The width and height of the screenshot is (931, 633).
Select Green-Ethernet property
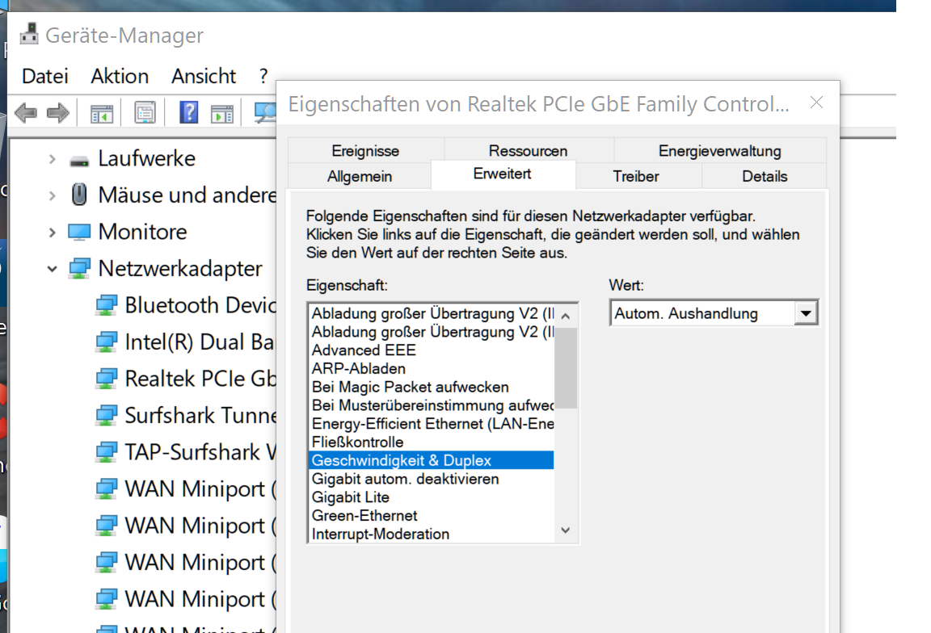coord(432,516)
